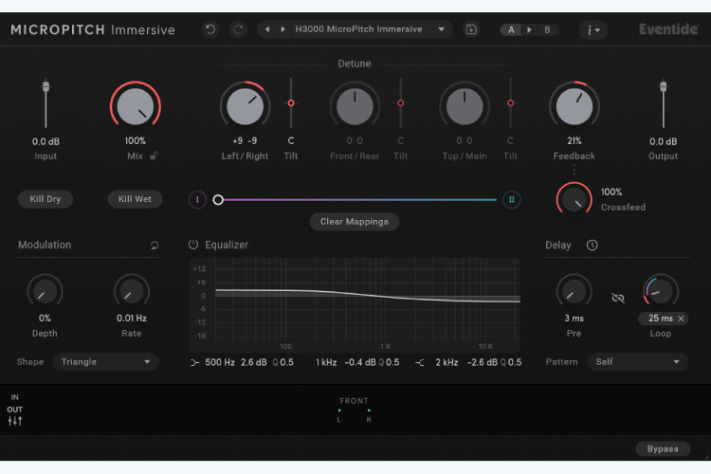Viewport: 711px width, 474px height.
Task: Click the -0.4 dB mid band gain
Action: (360, 362)
